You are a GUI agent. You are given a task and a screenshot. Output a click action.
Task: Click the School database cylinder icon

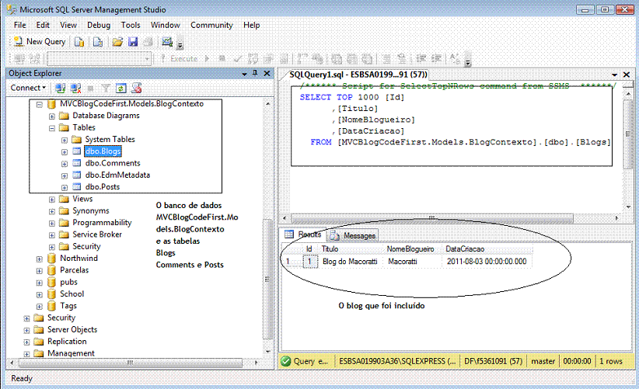click(51, 293)
